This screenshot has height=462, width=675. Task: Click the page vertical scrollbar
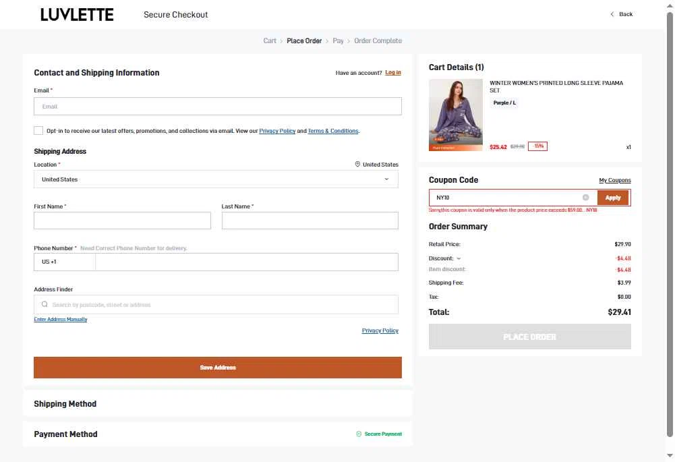click(670, 224)
